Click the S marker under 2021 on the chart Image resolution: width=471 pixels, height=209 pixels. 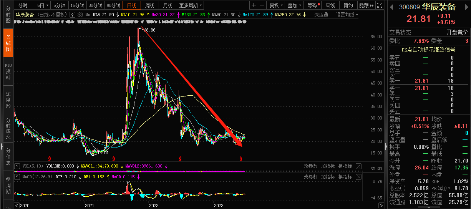[113, 158]
